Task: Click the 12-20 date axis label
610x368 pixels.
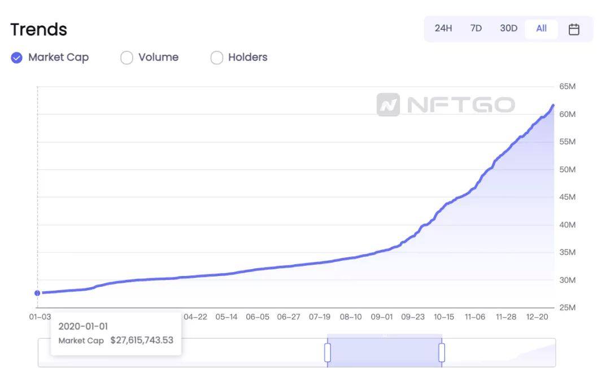Action: (x=539, y=317)
